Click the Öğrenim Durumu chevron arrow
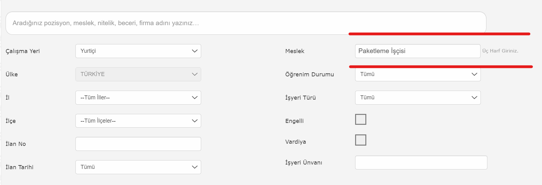The width and height of the screenshot is (542, 185). pyautogui.click(x=474, y=74)
